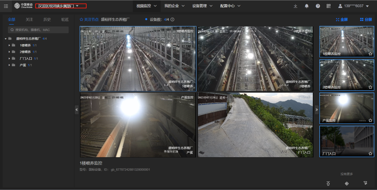Select the 厂门入口 camera thumbnail
Screen dimensions: 377x190
tap(347, 141)
